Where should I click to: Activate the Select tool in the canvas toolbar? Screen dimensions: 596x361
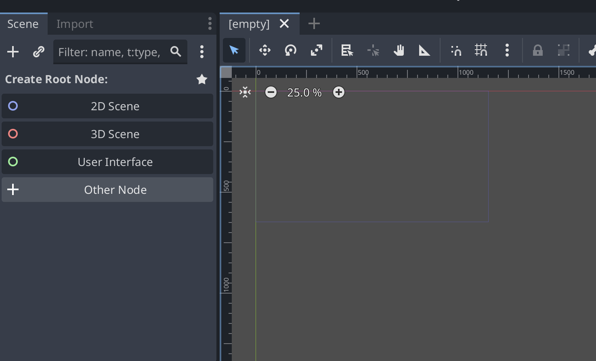coord(234,50)
